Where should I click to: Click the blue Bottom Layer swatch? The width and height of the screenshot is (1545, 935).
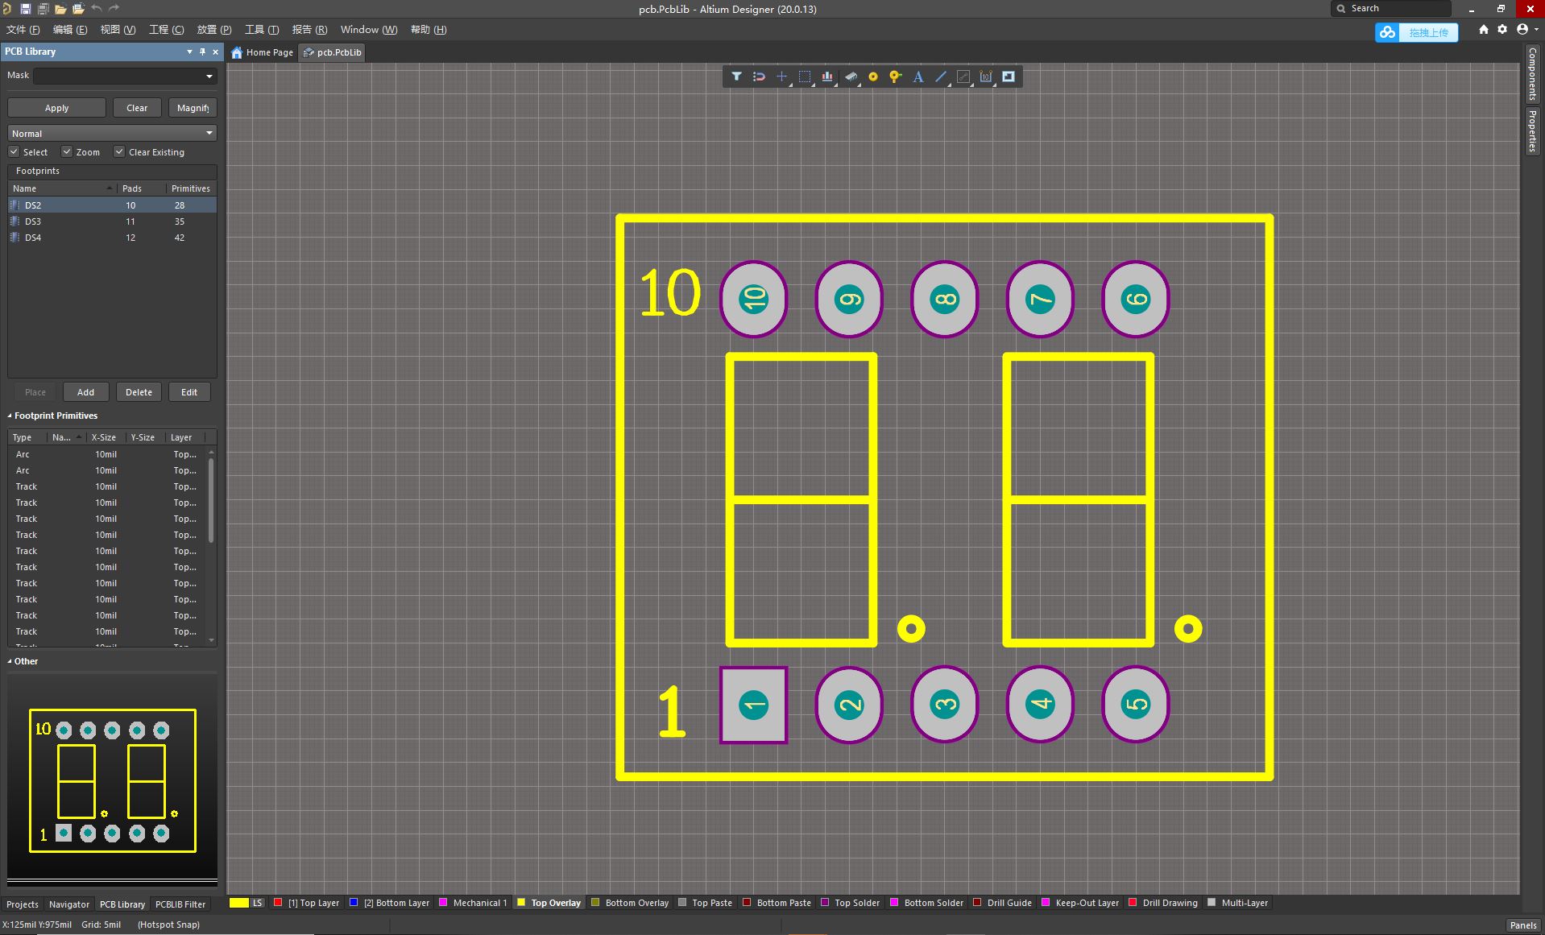354,903
